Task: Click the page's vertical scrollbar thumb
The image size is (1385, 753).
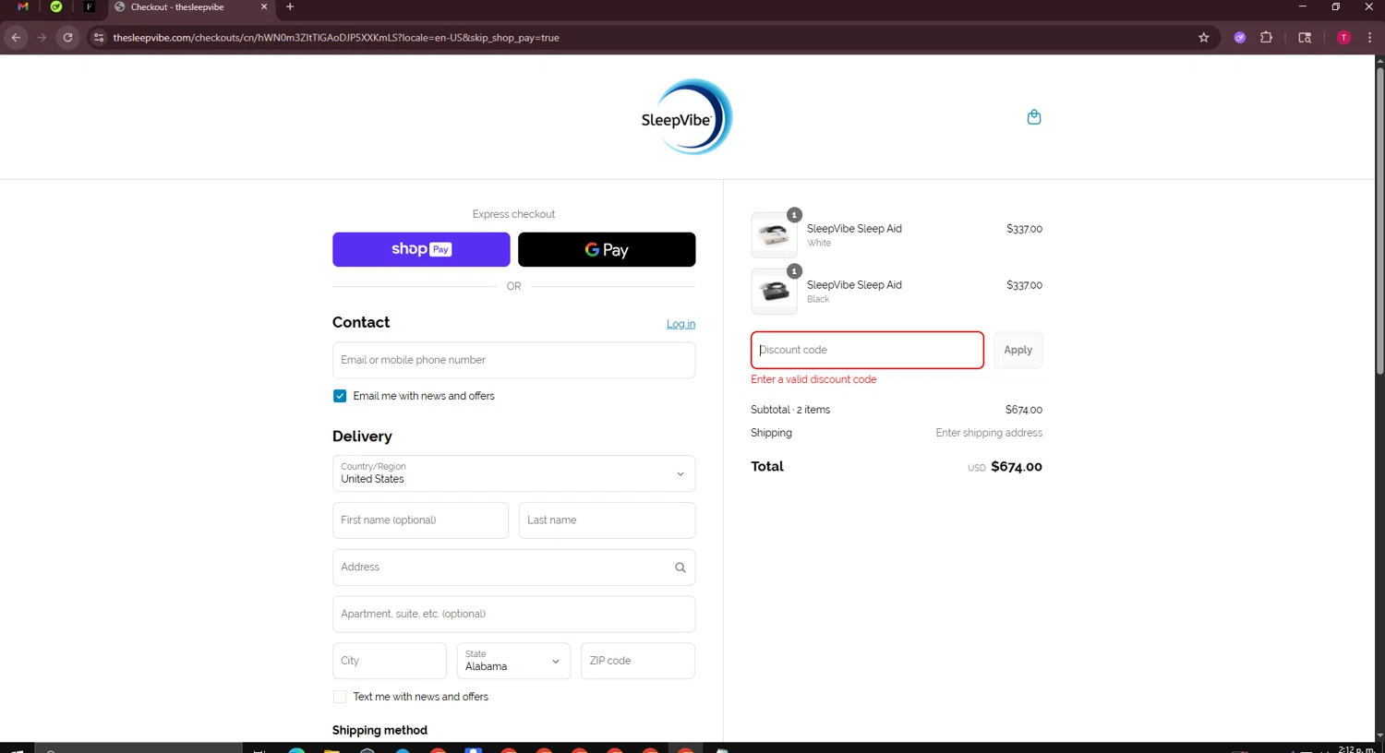Action: point(1379,220)
